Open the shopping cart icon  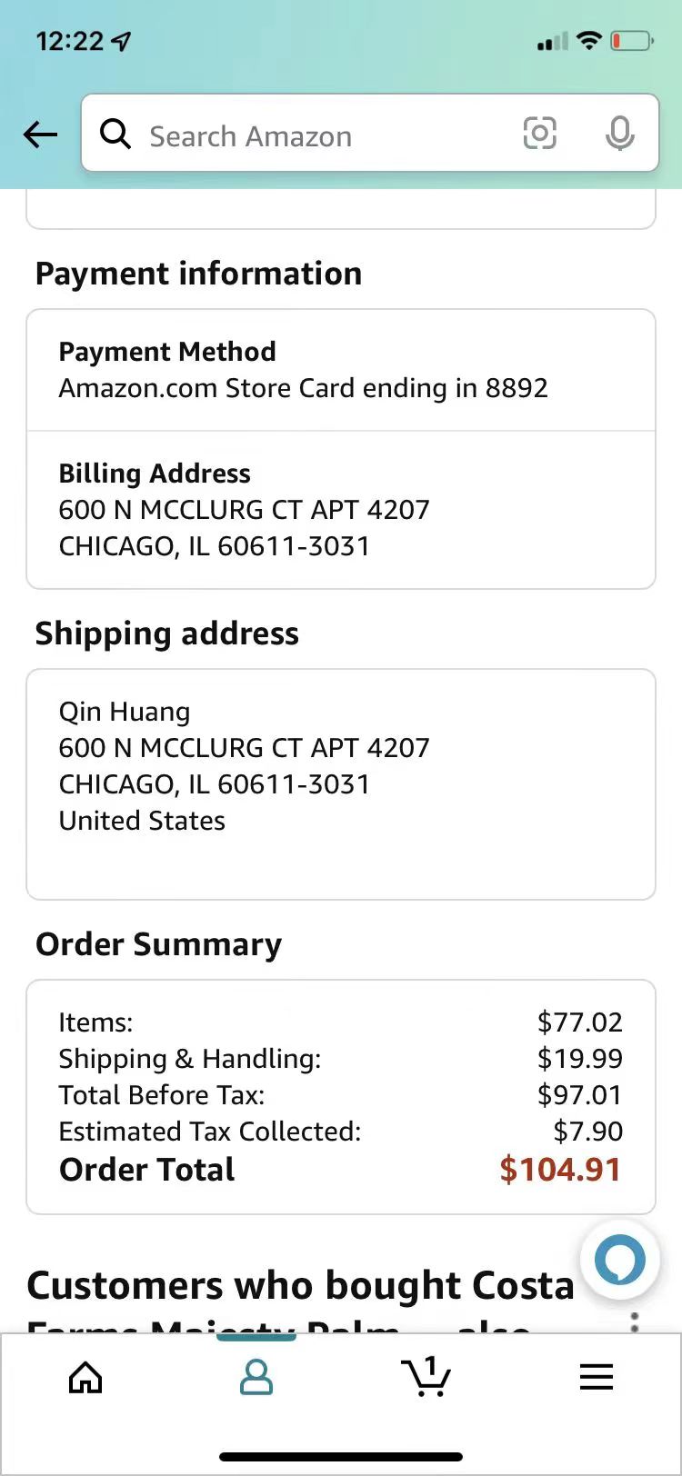pos(426,1376)
